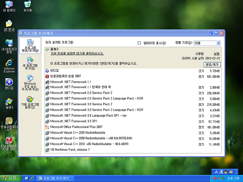This screenshot has width=243, height=182.
Task: Select Microsoft .NET Framework 2.0 Service Pack 2
Action: click(133, 93)
